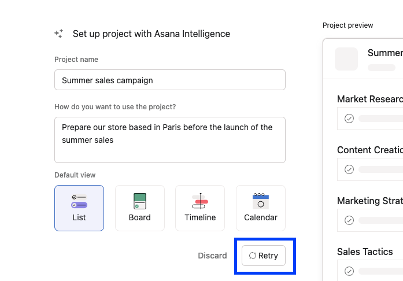
Task: Click the Retry refresh icon
Action: (x=253, y=256)
